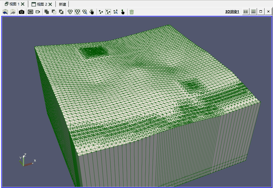The image size is (273, 188).
Task: Open the 新建 tab
Action: 62,4
